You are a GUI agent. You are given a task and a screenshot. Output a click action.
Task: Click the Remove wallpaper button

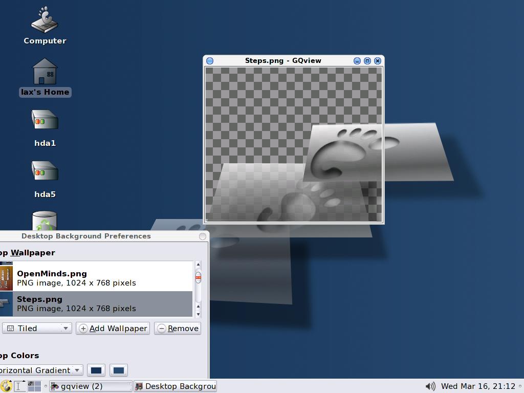(178, 329)
